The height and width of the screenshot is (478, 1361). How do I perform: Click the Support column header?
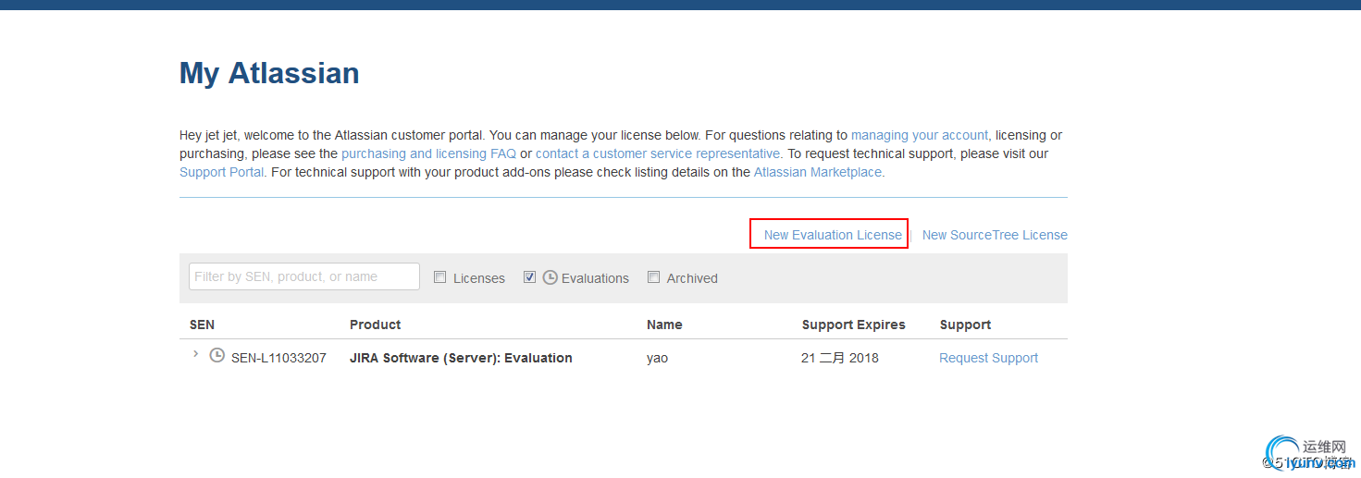965,325
